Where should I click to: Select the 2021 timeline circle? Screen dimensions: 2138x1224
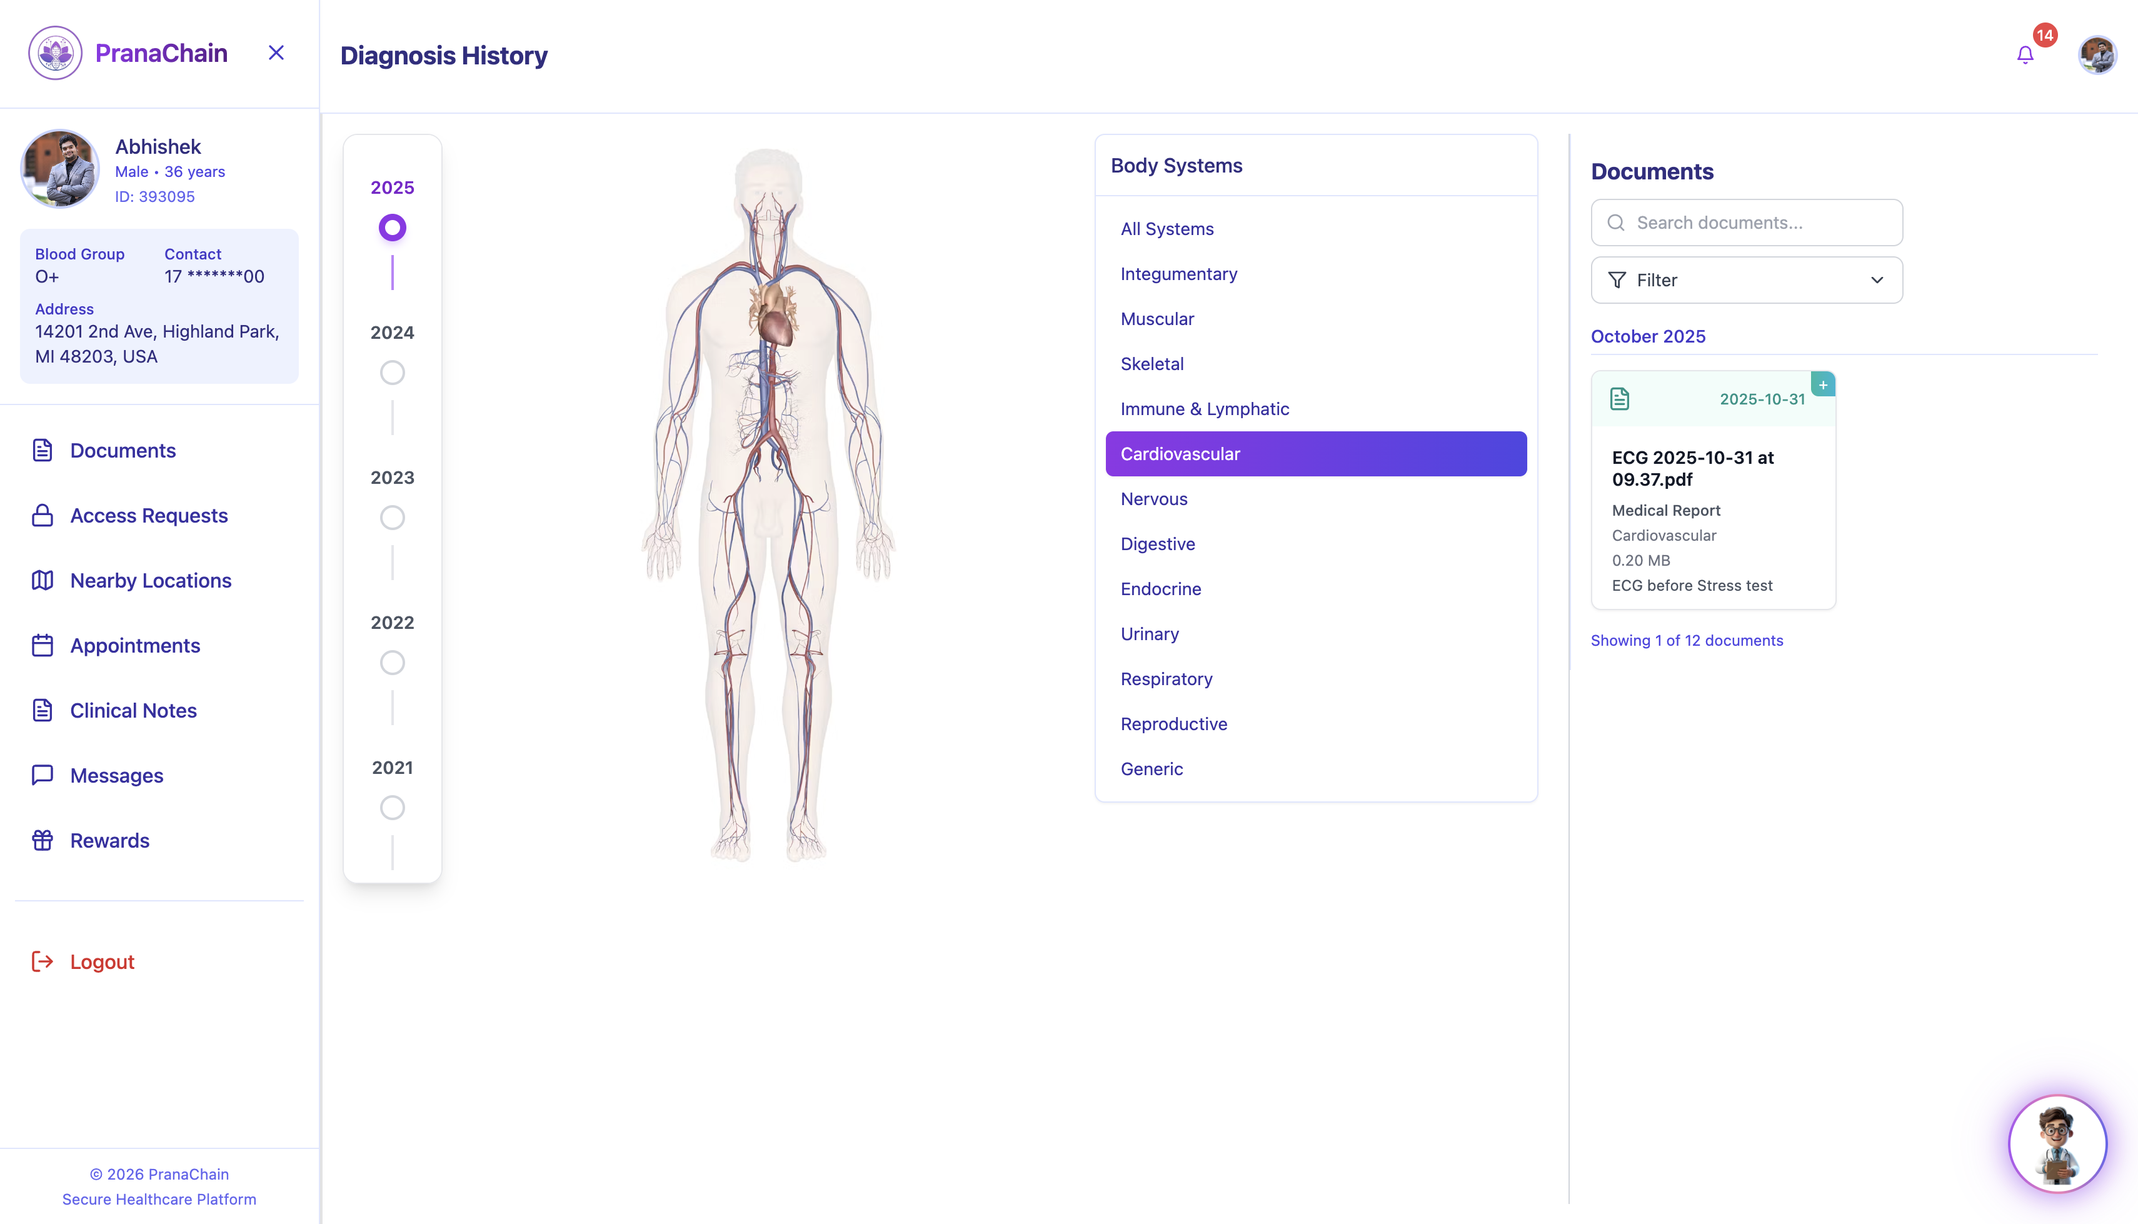(x=391, y=807)
